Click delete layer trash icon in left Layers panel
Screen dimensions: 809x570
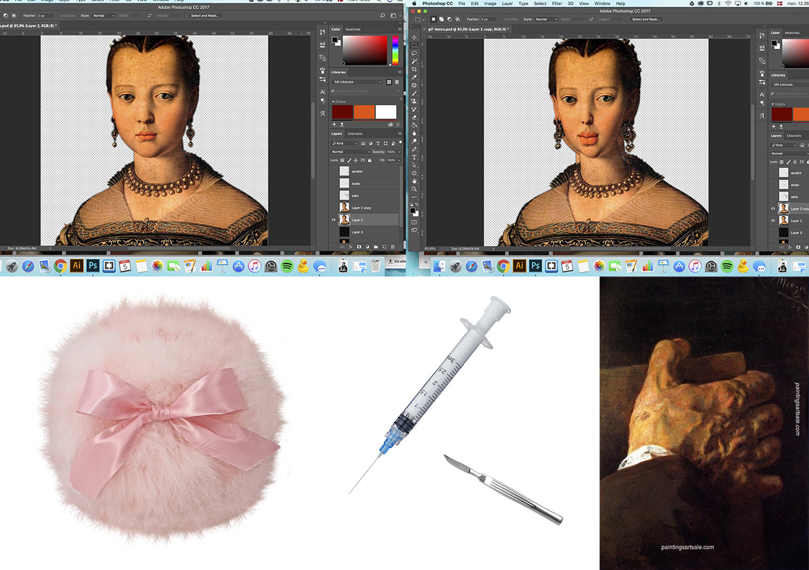(x=392, y=247)
